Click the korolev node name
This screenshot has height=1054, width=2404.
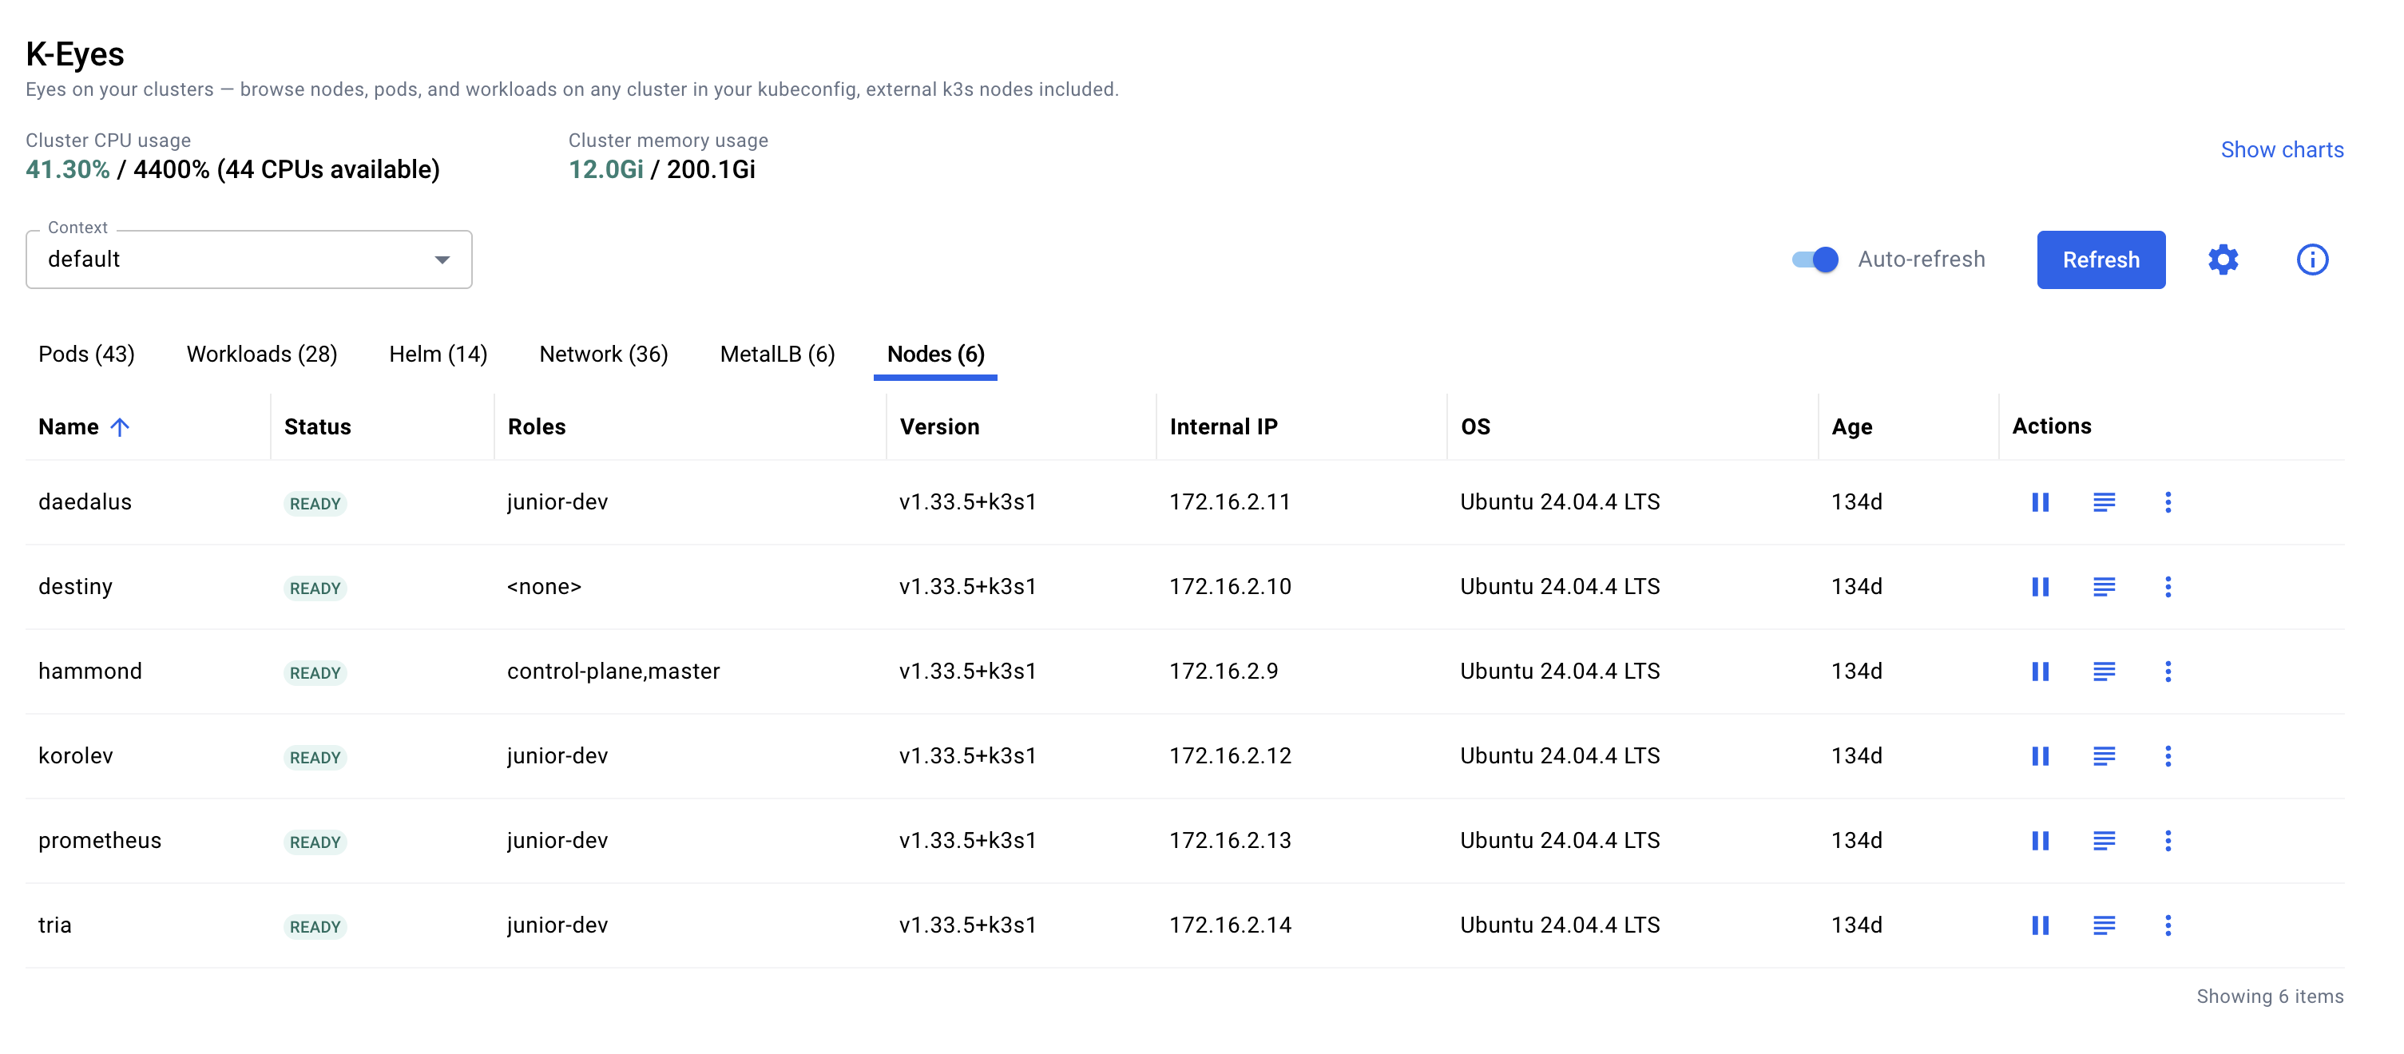76,756
